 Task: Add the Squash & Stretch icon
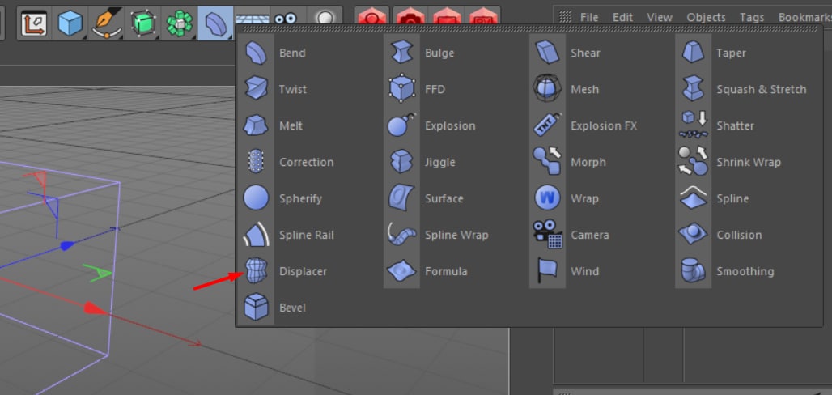point(693,89)
